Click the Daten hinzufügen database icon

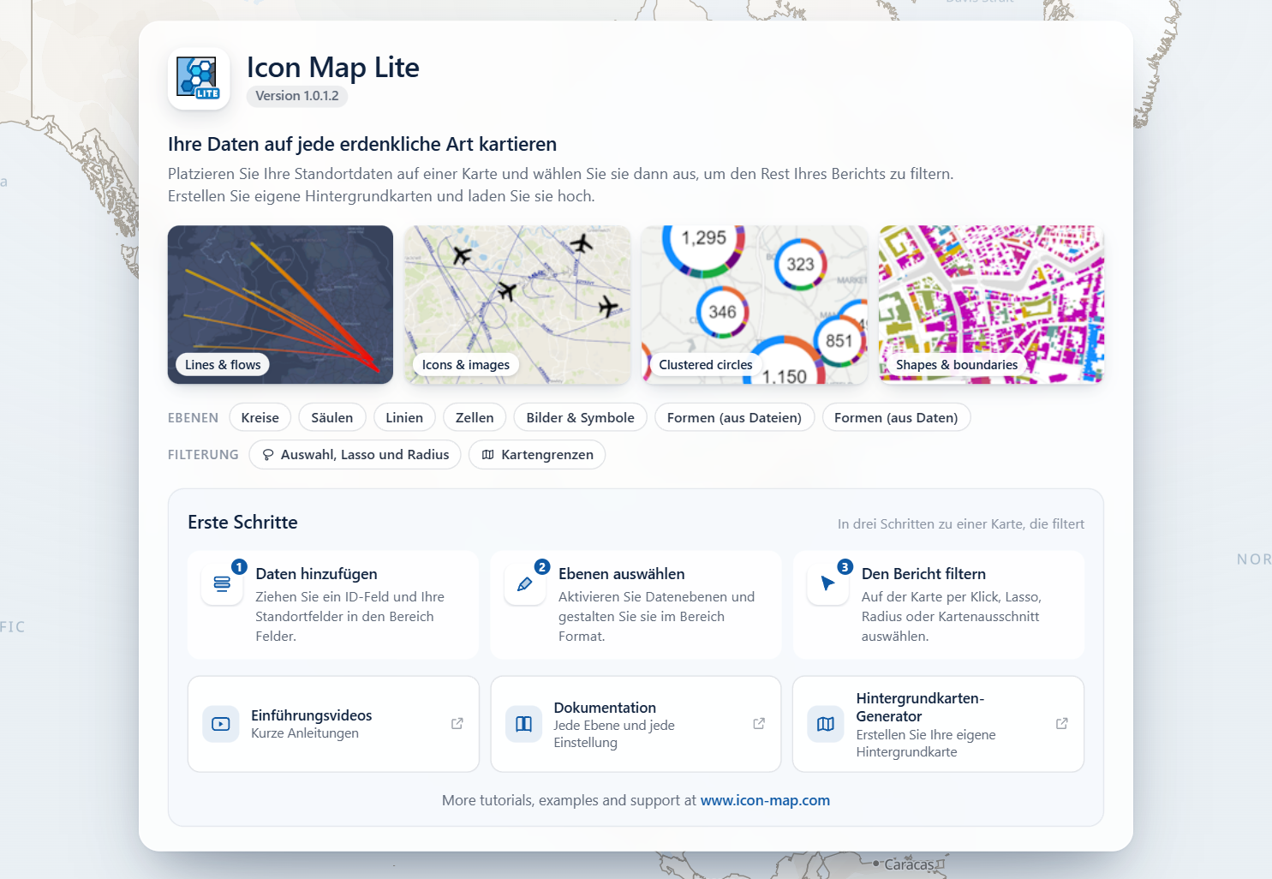222,584
